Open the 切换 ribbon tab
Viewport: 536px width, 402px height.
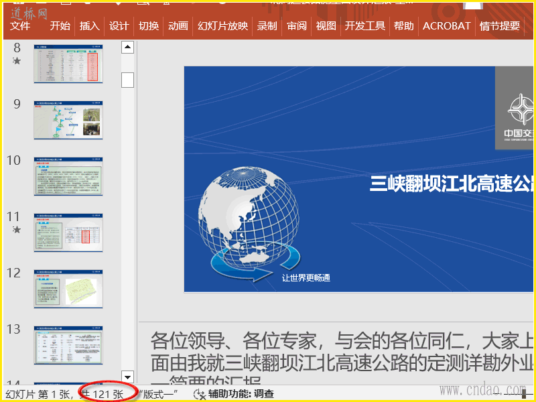pyautogui.click(x=149, y=26)
